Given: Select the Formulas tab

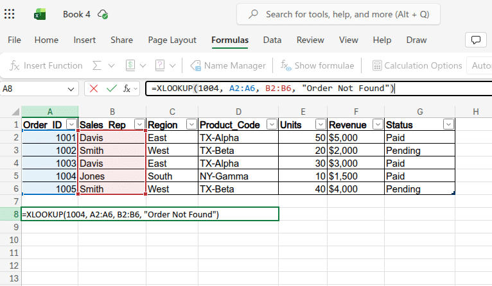Looking at the screenshot, I should (x=230, y=40).
